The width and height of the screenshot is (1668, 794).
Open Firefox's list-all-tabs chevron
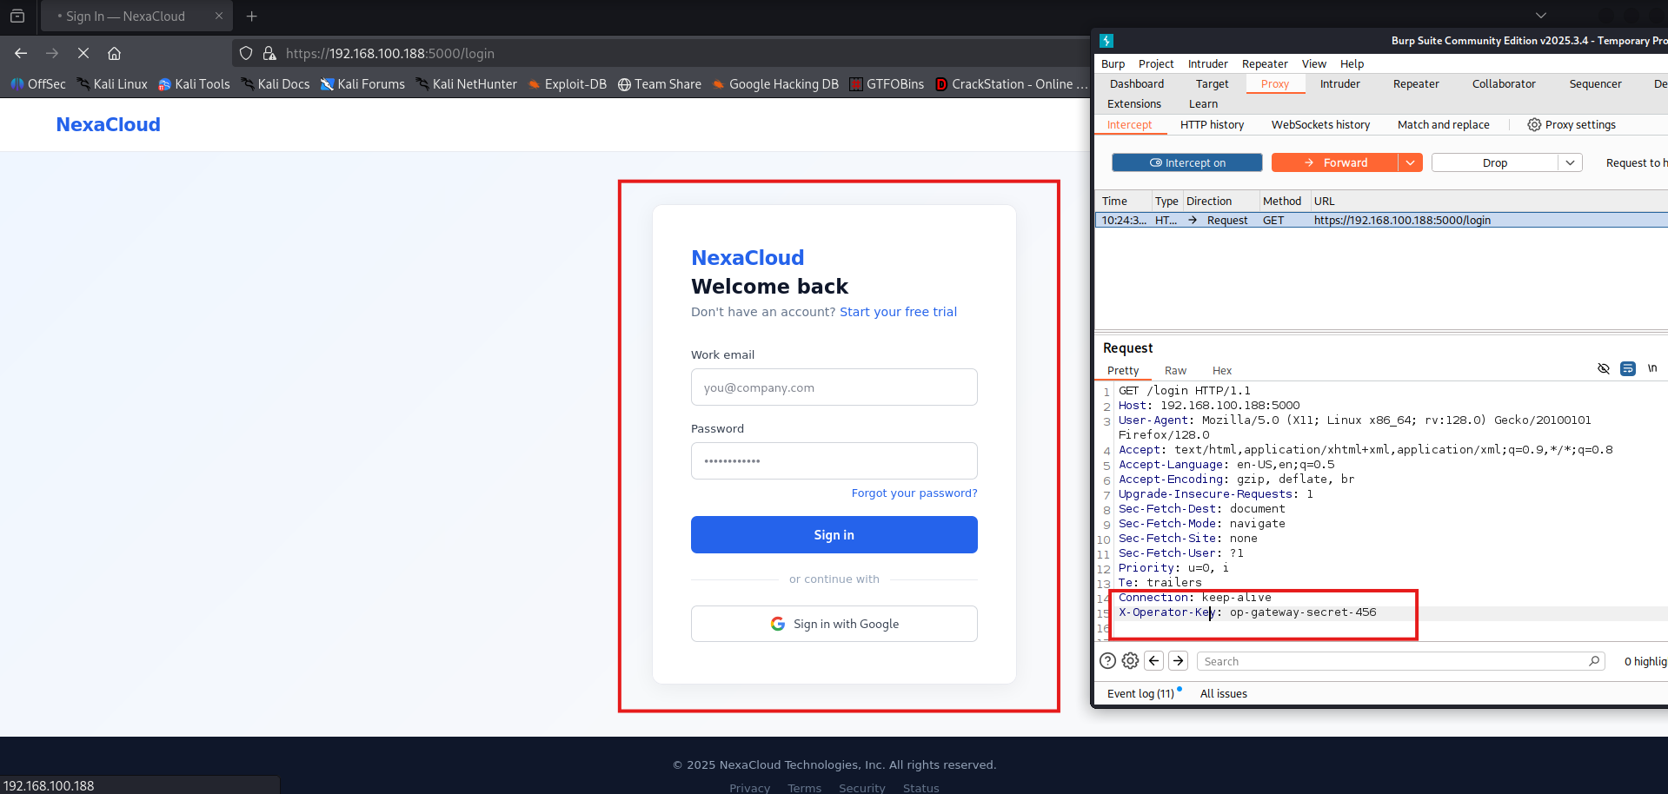[1540, 15]
